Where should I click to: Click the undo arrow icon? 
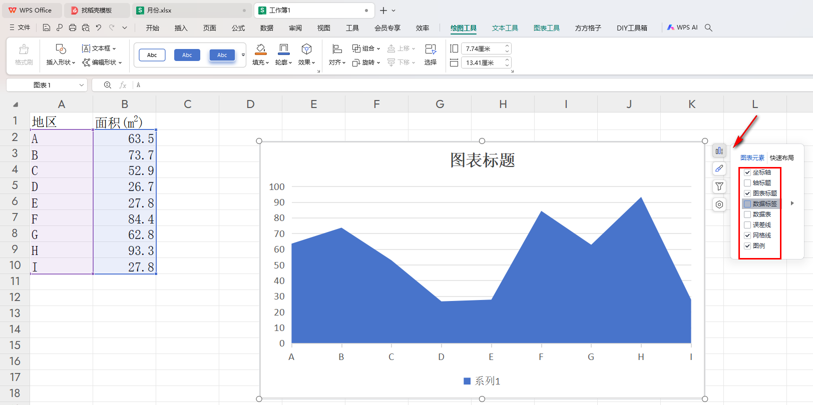point(99,27)
